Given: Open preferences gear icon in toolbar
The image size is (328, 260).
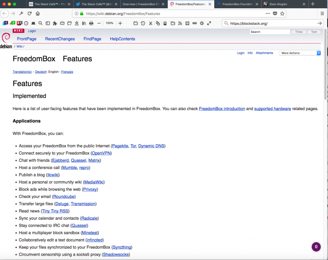Looking at the screenshot, I should click(x=202, y=23).
